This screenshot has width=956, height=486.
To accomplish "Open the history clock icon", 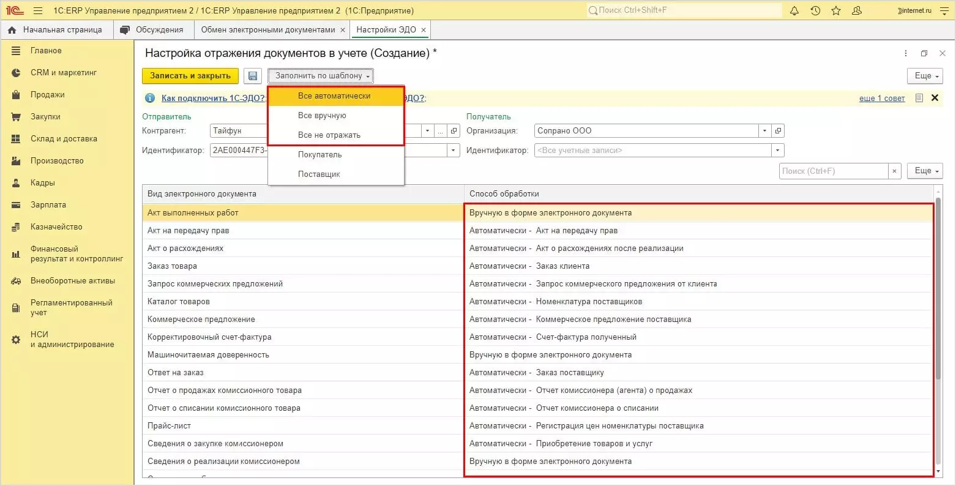I will 815,11.
